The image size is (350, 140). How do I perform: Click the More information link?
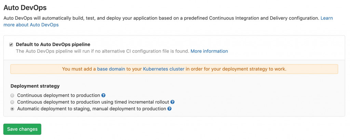point(209,51)
